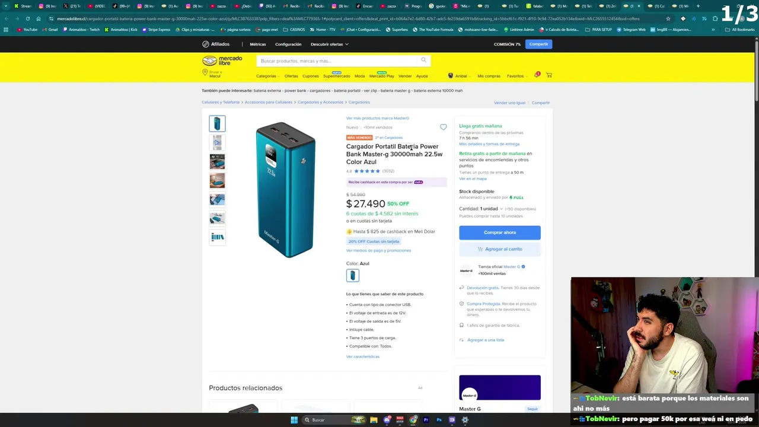The height and width of the screenshot is (427, 759).
Task: Click Vender uno igual link
Action: [x=509, y=103]
